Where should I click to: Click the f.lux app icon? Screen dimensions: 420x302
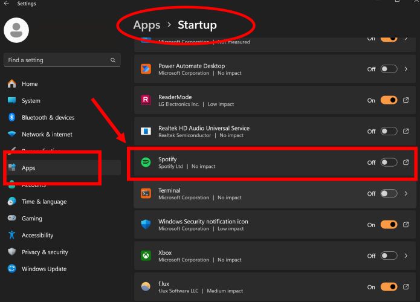[146, 287]
